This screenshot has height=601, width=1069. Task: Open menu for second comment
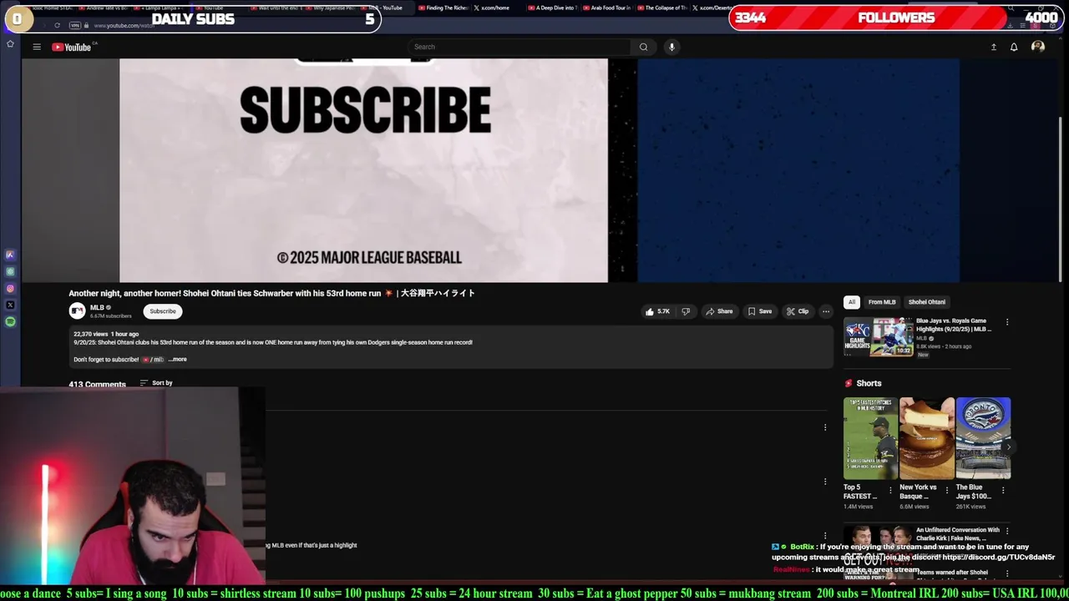click(825, 482)
